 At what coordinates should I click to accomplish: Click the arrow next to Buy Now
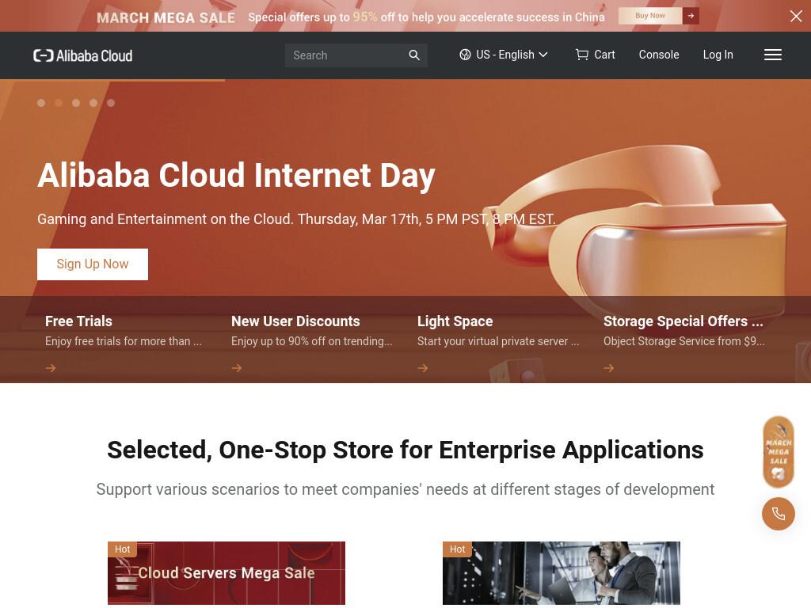691,16
